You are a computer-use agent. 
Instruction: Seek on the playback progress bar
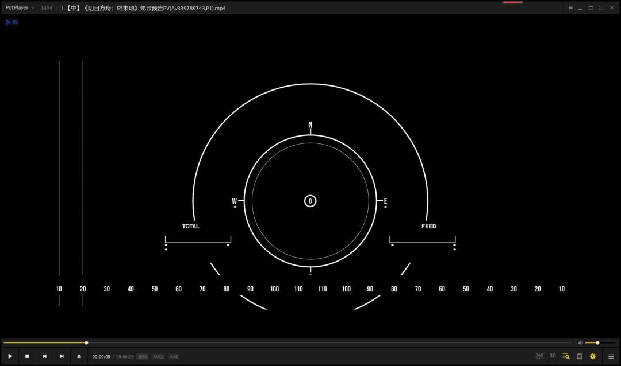[287, 342]
